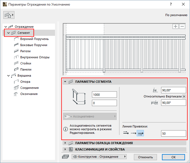Viewport: 190px width, 163px height.
Task: Click the skew angle icon
Action: (154, 103)
